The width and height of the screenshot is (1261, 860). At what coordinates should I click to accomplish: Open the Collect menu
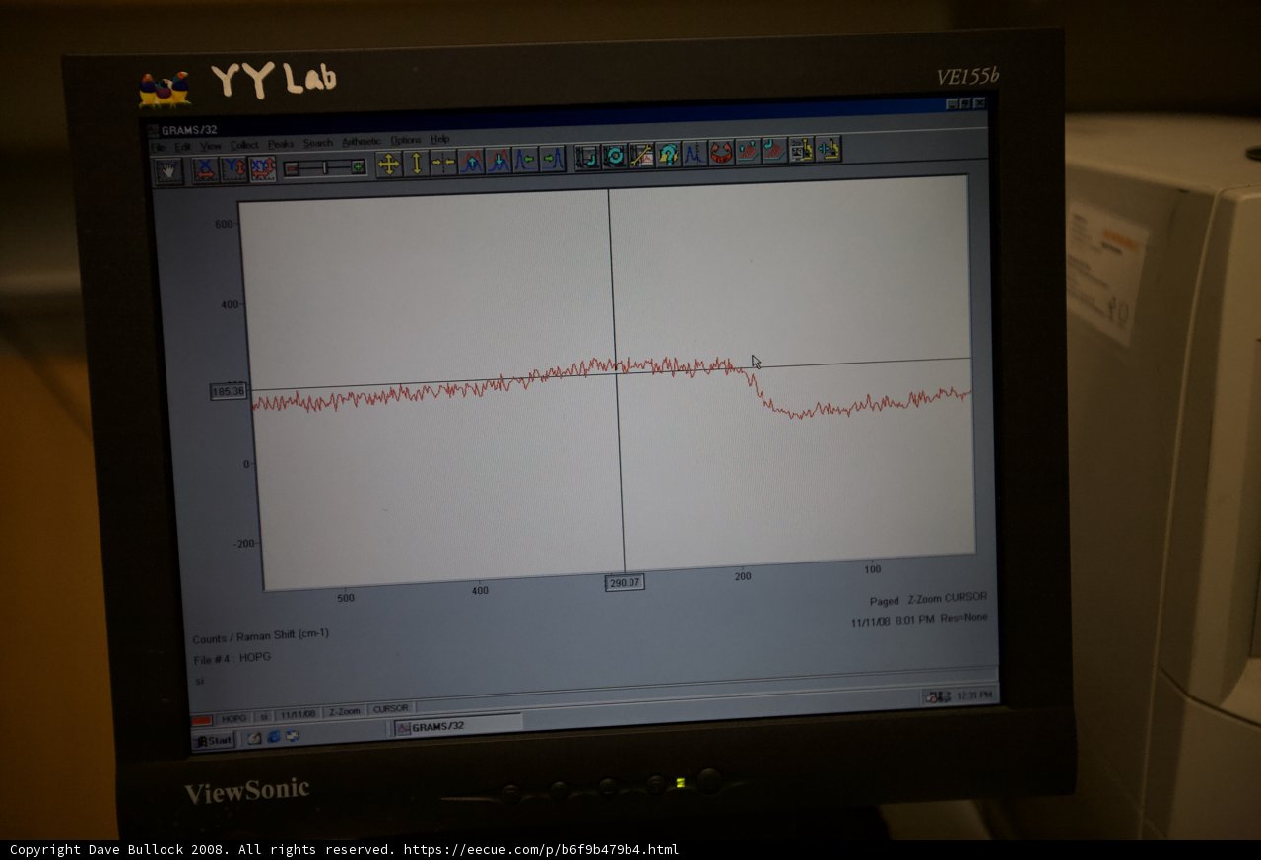pos(244,145)
